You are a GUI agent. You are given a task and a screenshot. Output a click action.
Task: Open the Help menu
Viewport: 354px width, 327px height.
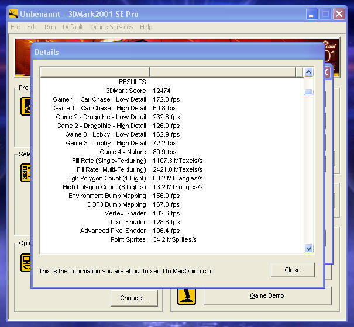point(146,27)
